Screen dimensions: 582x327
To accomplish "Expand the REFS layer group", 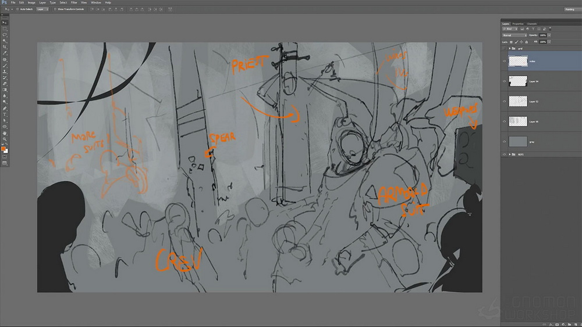I will (x=510, y=154).
